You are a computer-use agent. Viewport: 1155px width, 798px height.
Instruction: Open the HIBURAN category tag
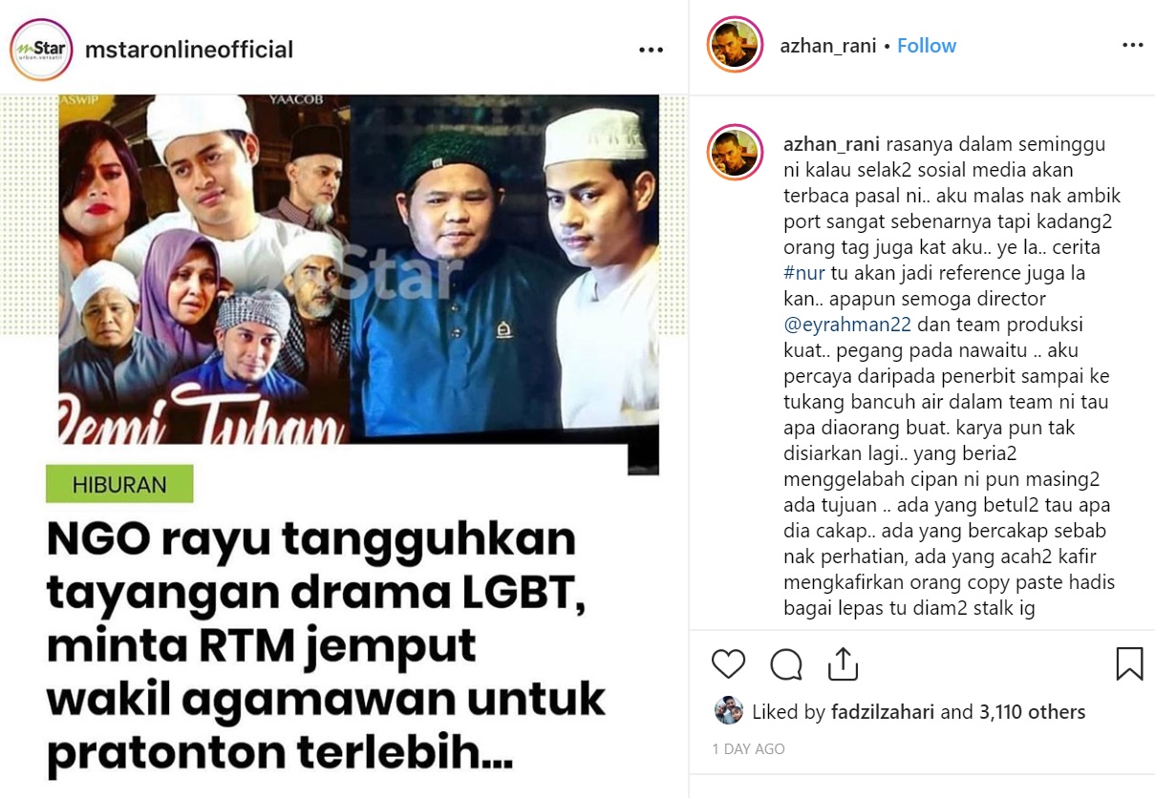(119, 484)
